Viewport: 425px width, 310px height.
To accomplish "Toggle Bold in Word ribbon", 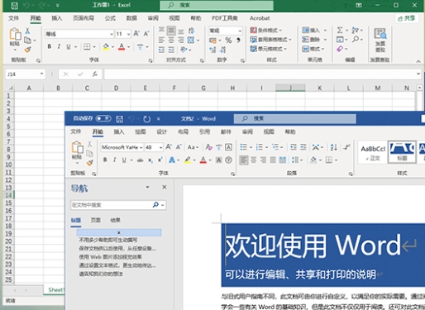I will coord(105,160).
